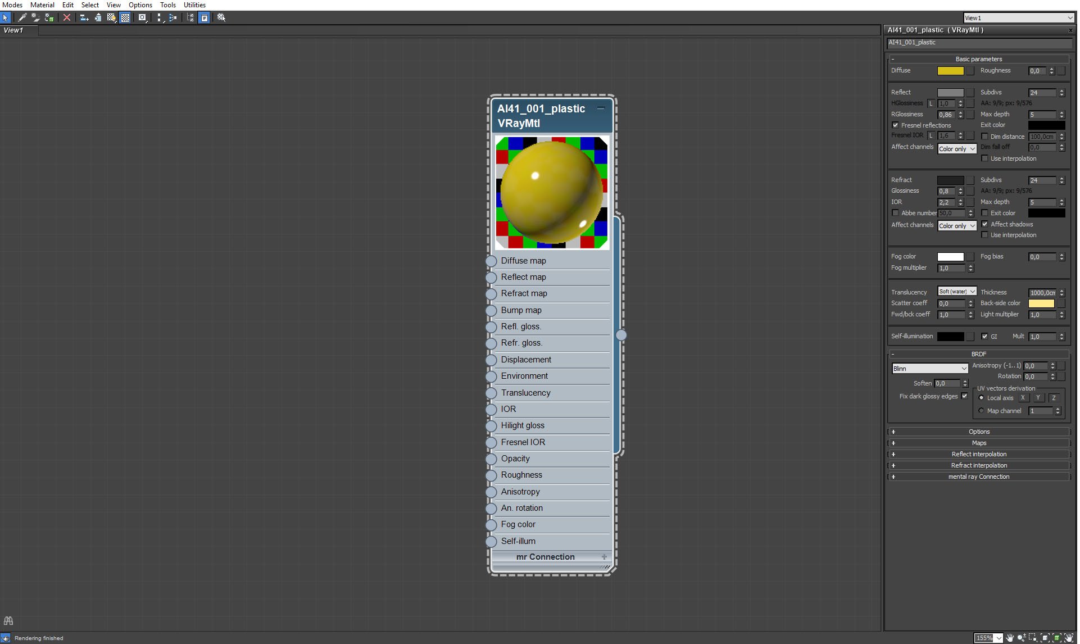Switch to the View1 tab
Screen dimensions: 1080x644
(x=19, y=30)
